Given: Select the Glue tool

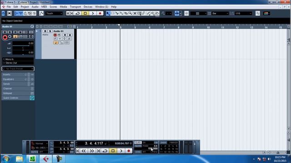Looking at the screenshot, I should click(121, 13).
